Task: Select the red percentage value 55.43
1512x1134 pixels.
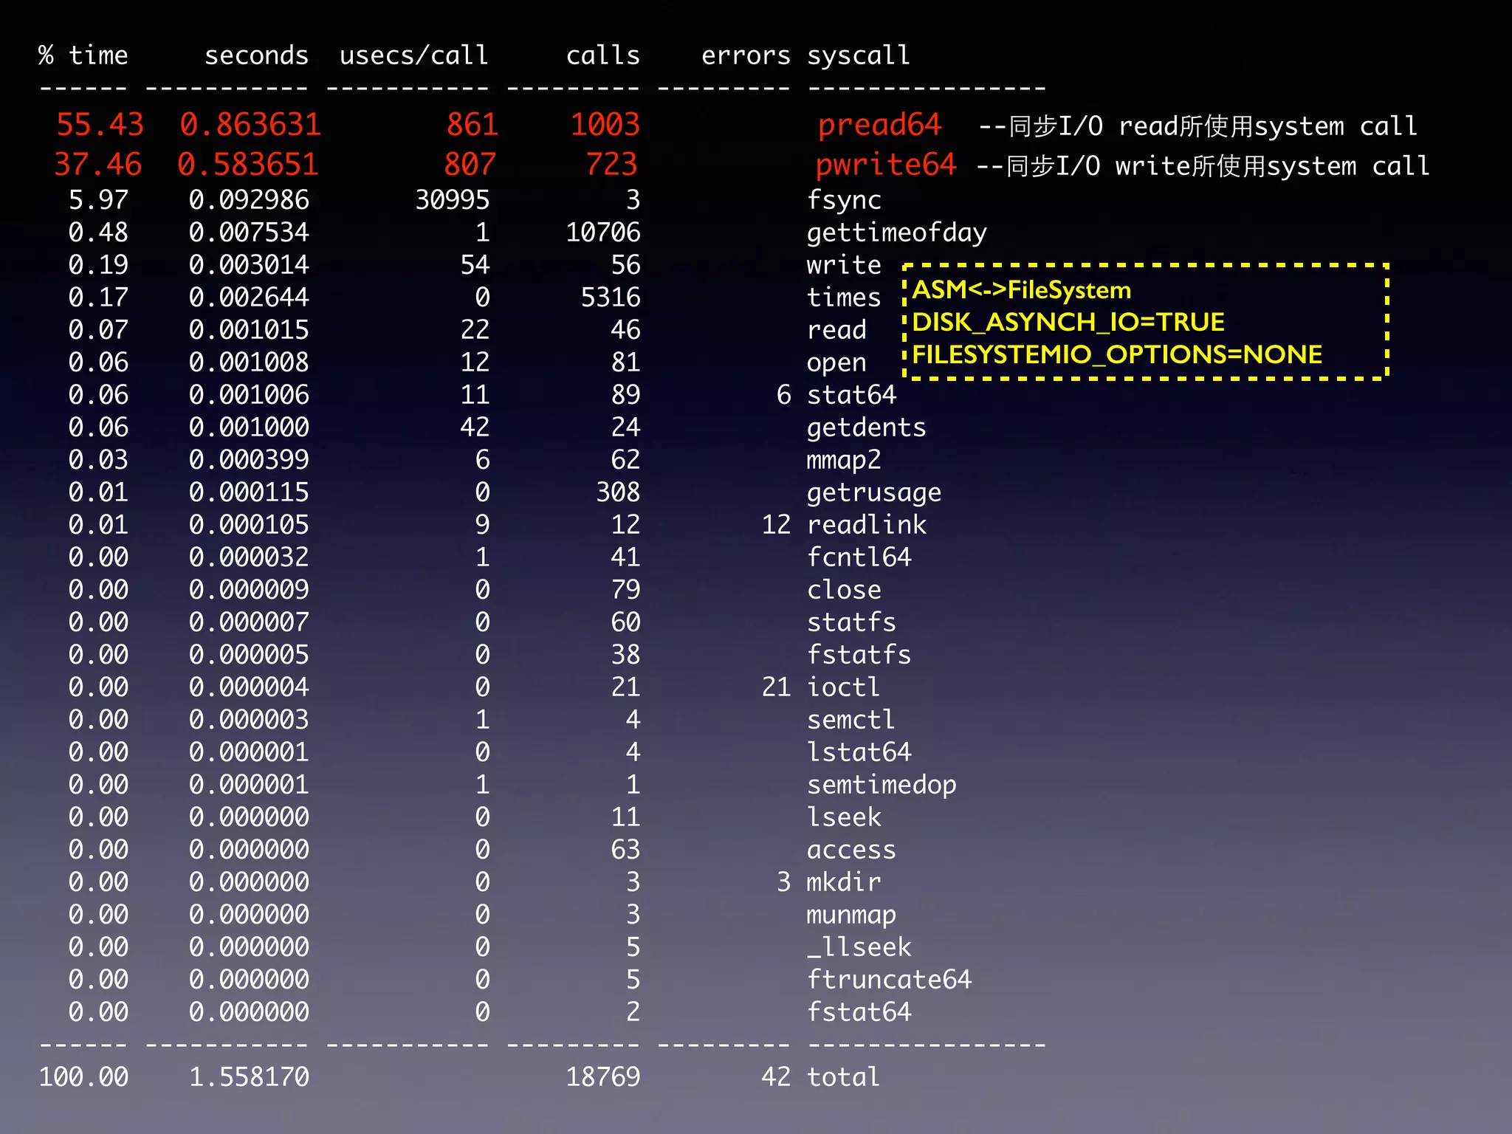Action: 100,125
